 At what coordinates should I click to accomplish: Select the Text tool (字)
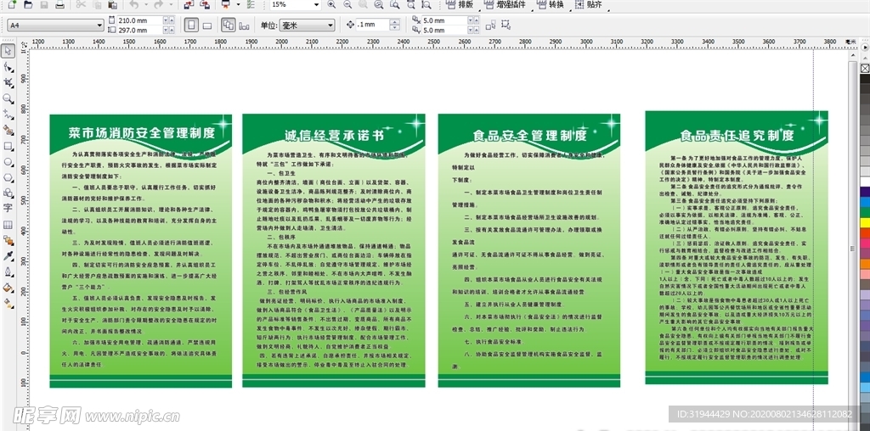tap(8, 209)
